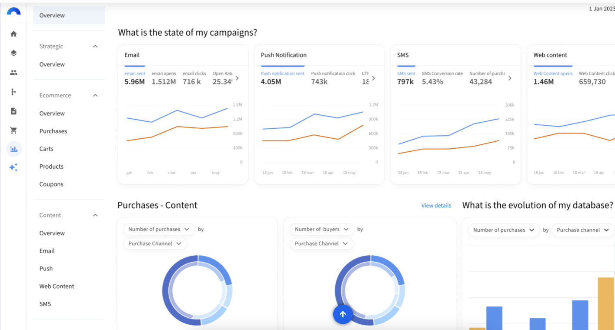Select the top Overview menu item
This screenshot has width=615, height=330.
[69, 15]
